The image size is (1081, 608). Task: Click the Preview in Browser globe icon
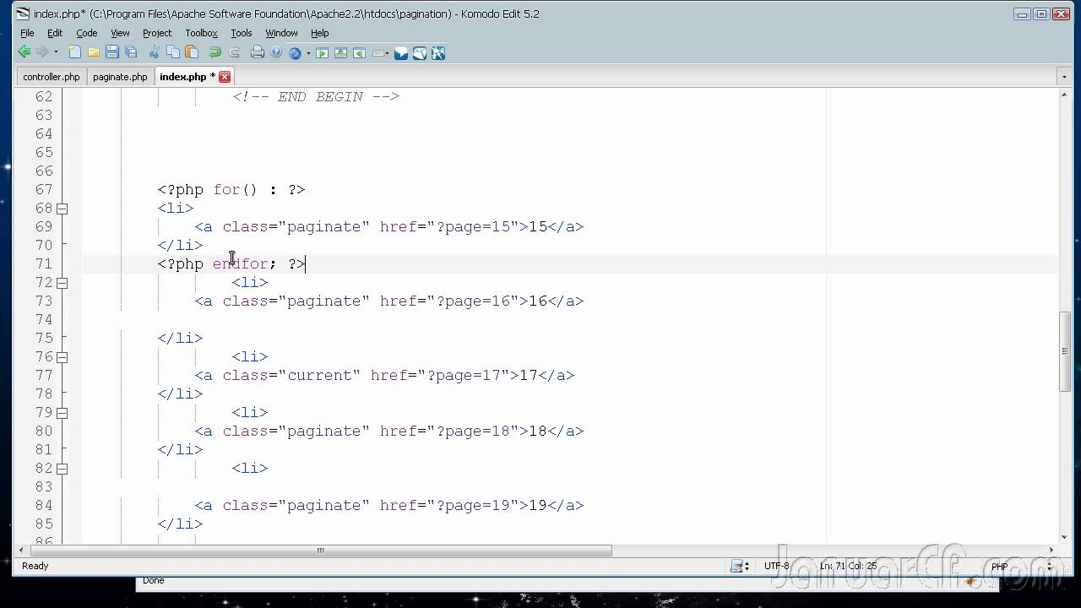click(295, 52)
